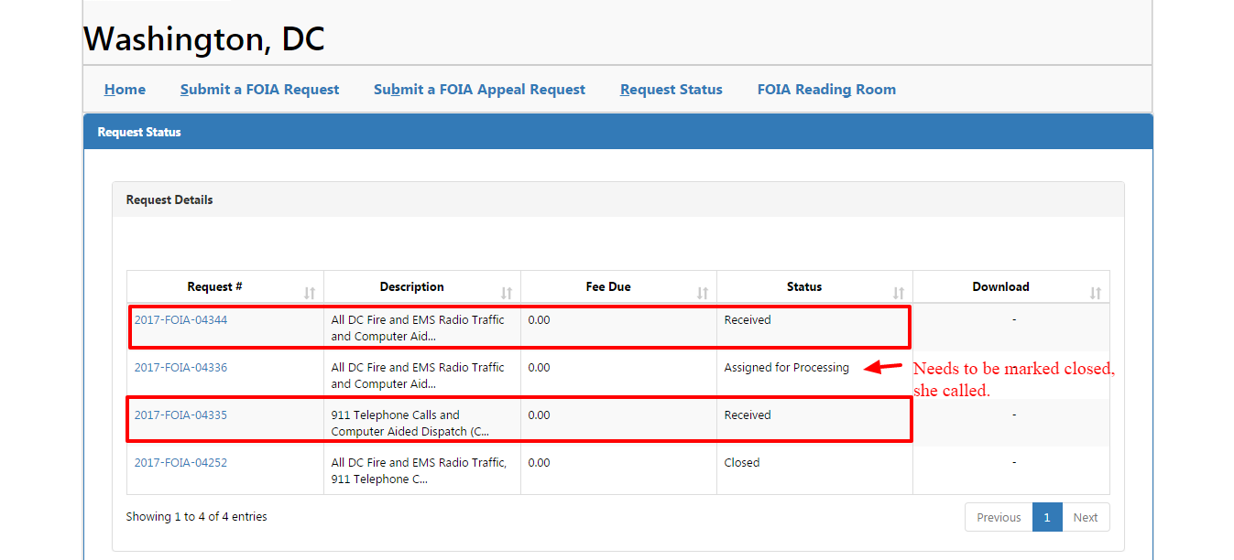This screenshot has height=560, width=1234.
Task: Open request 2017-FOIA-04344
Action: click(x=180, y=319)
